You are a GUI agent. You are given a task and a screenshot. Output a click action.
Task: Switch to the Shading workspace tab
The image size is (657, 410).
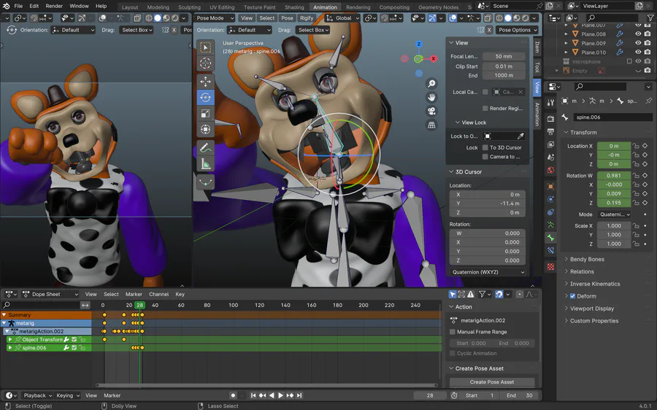pos(294,7)
